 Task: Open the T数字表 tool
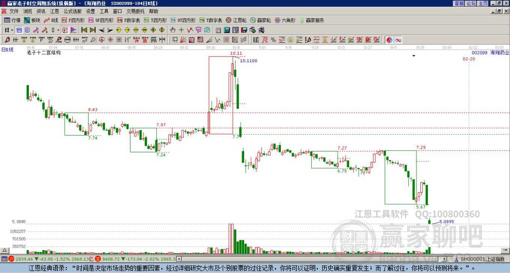(211, 20)
